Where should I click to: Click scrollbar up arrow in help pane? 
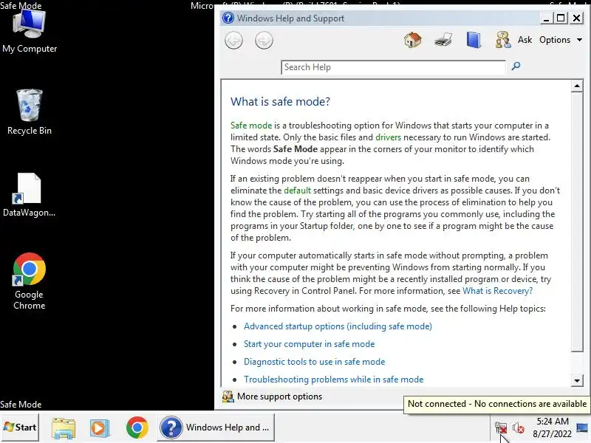click(577, 86)
